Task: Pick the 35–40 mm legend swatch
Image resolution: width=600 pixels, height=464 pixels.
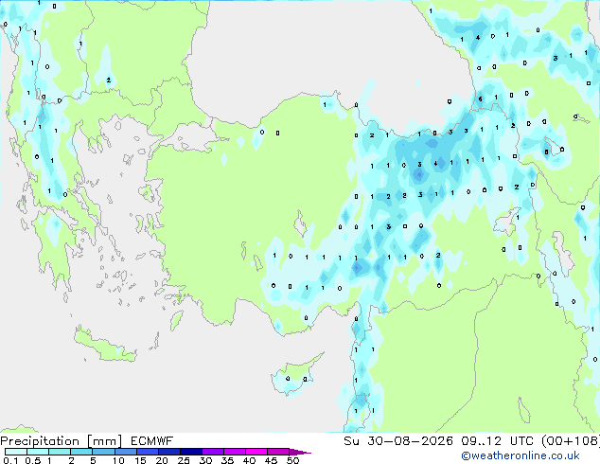Action: coord(234,452)
